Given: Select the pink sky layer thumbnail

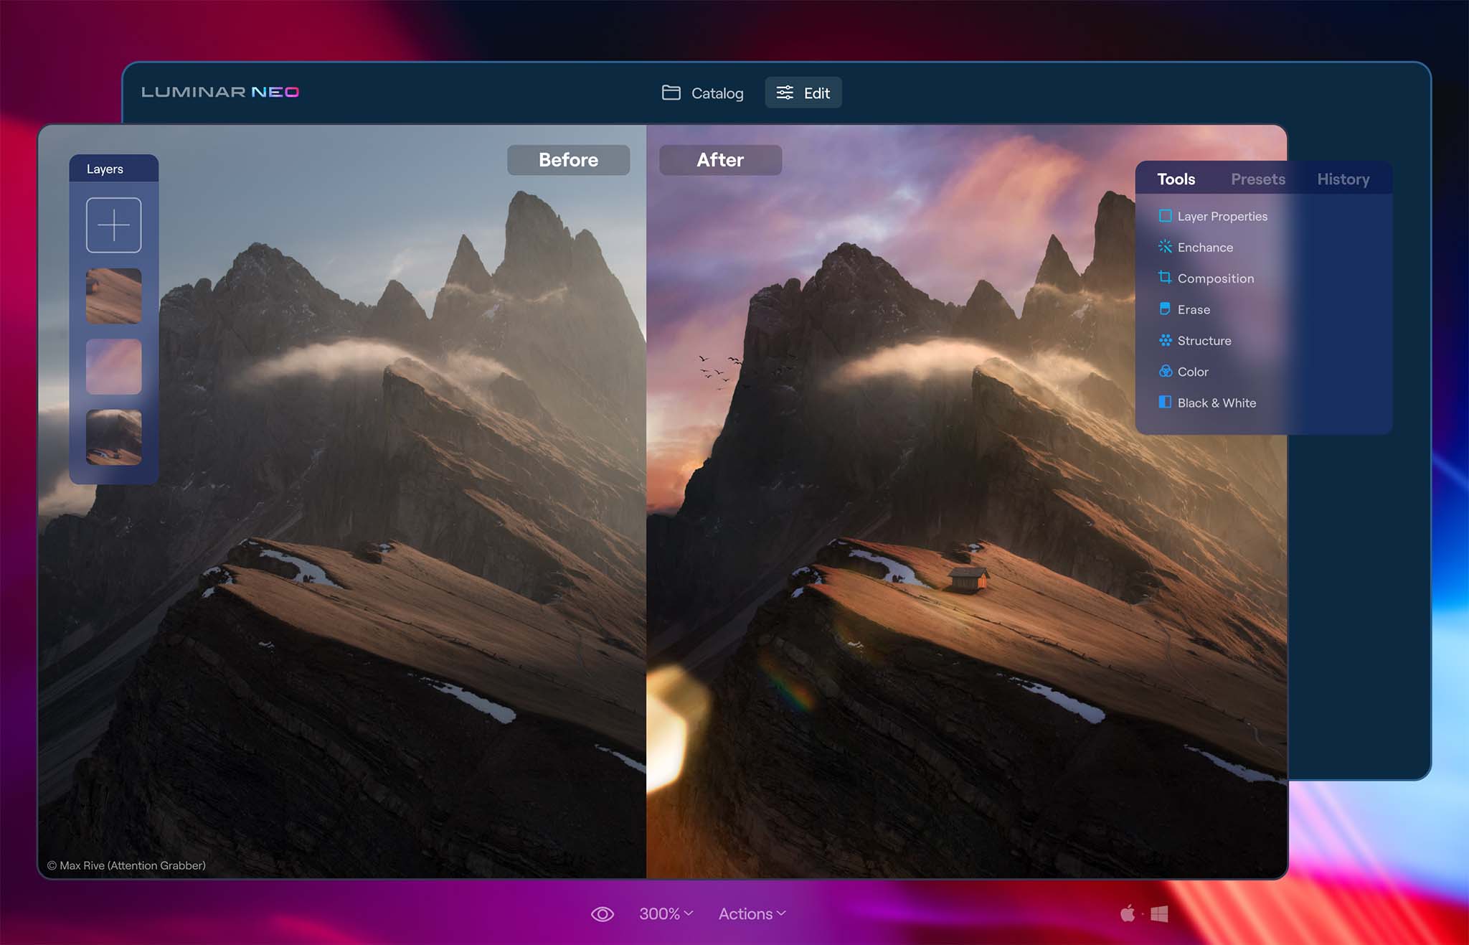Looking at the screenshot, I should coord(113,367).
